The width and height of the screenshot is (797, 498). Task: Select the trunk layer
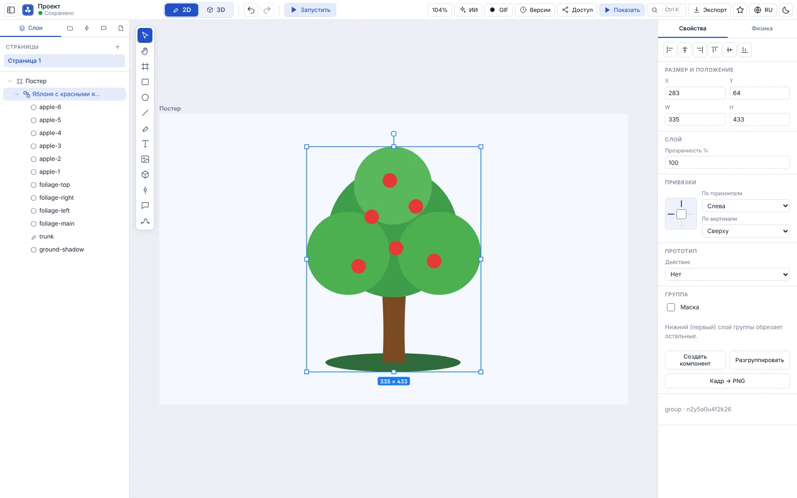tap(64, 237)
